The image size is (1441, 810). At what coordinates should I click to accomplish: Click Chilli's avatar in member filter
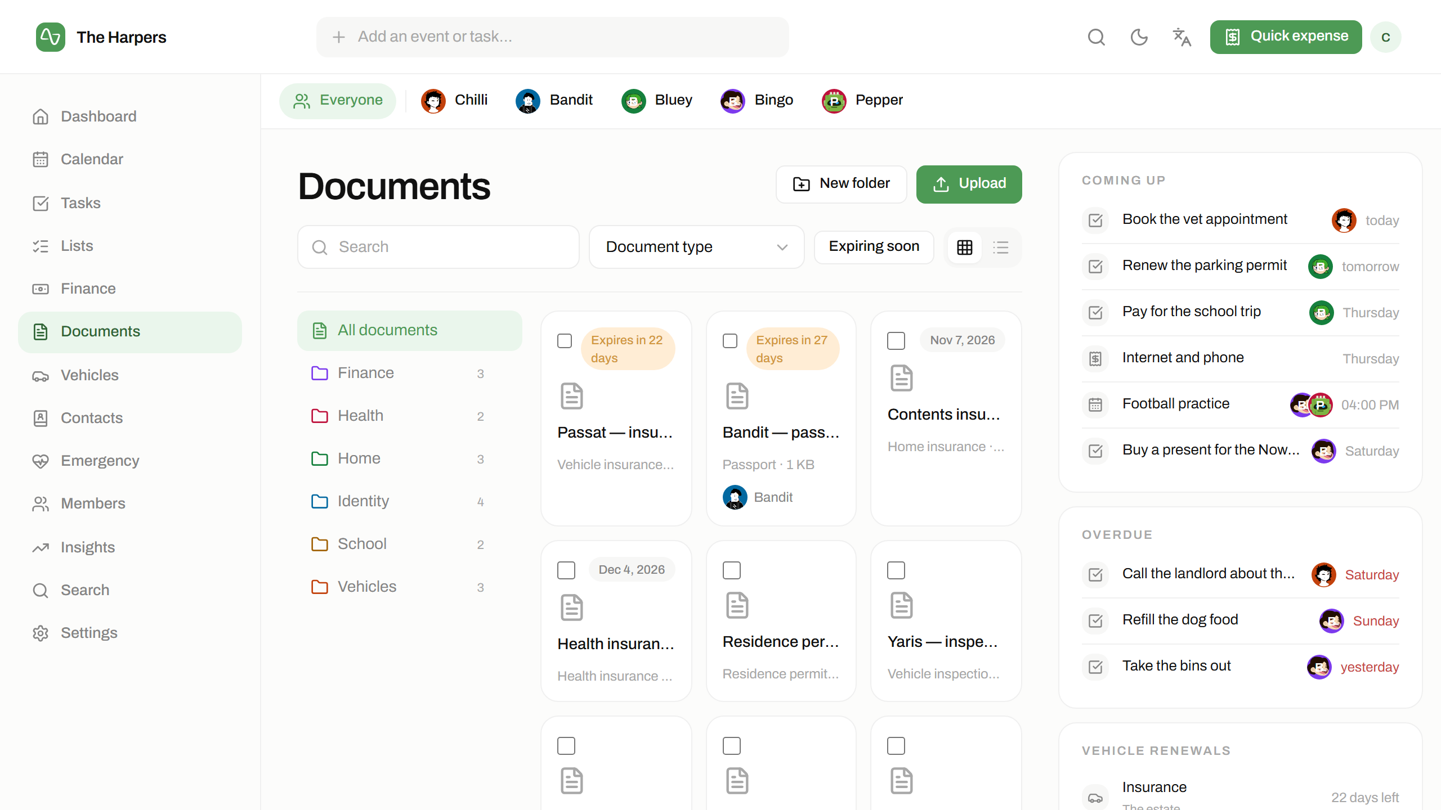pos(433,101)
